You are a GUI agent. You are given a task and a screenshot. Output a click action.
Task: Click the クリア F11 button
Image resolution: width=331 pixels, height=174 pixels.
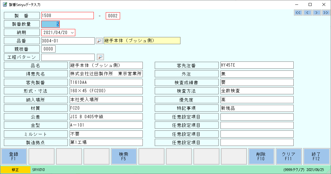[x=289, y=156]
